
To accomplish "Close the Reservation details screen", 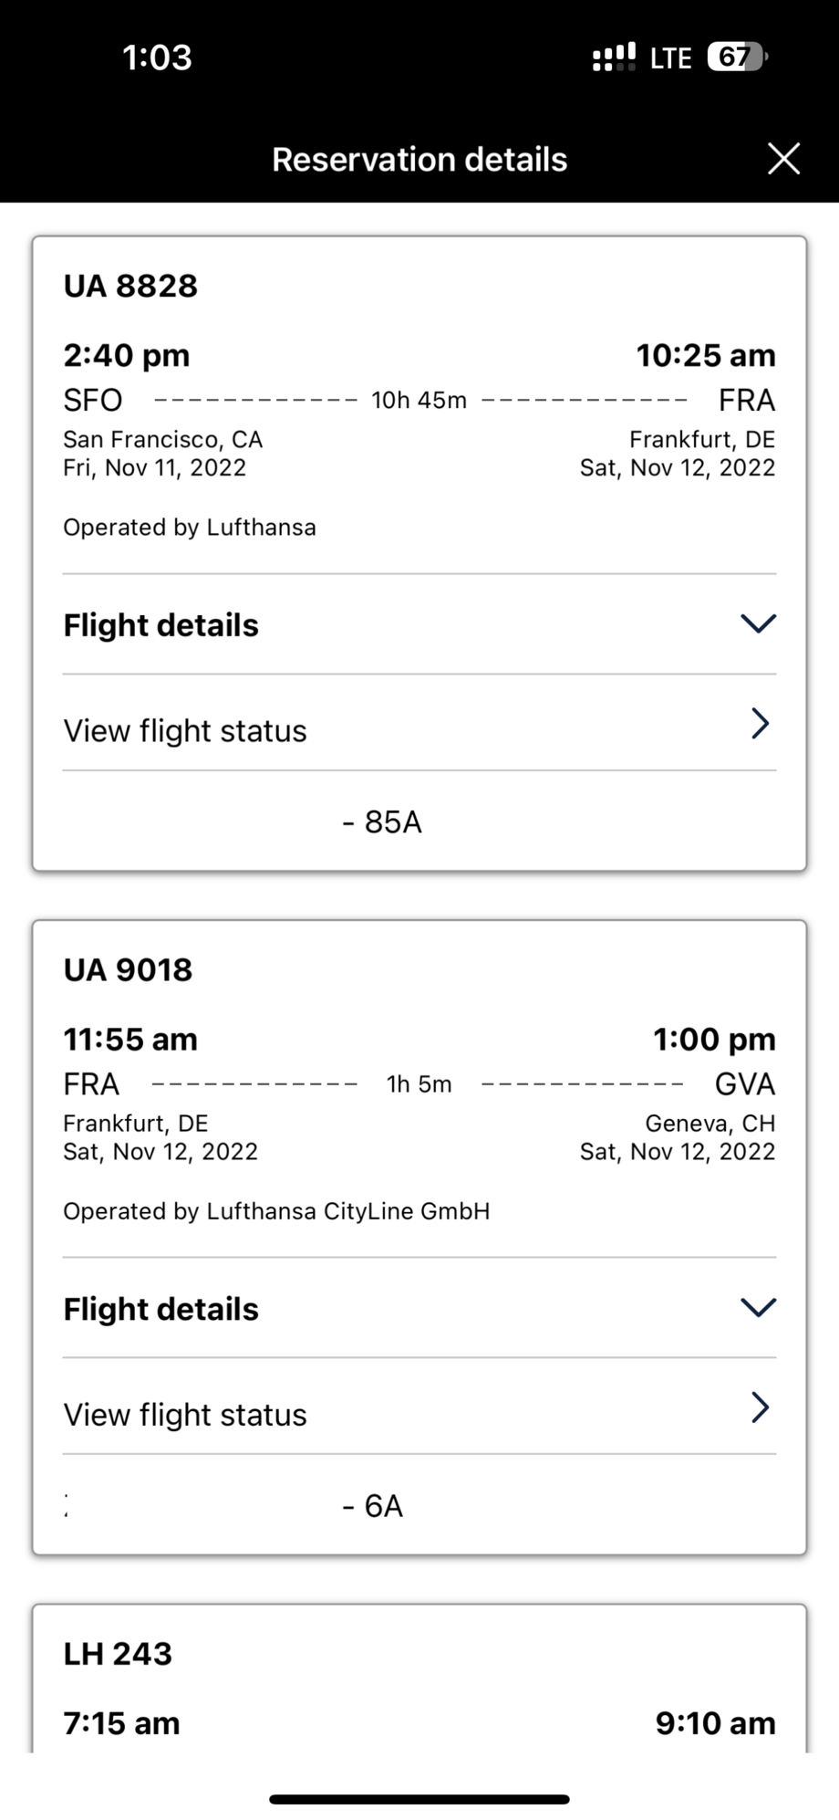I will click(x=783, y=159).
